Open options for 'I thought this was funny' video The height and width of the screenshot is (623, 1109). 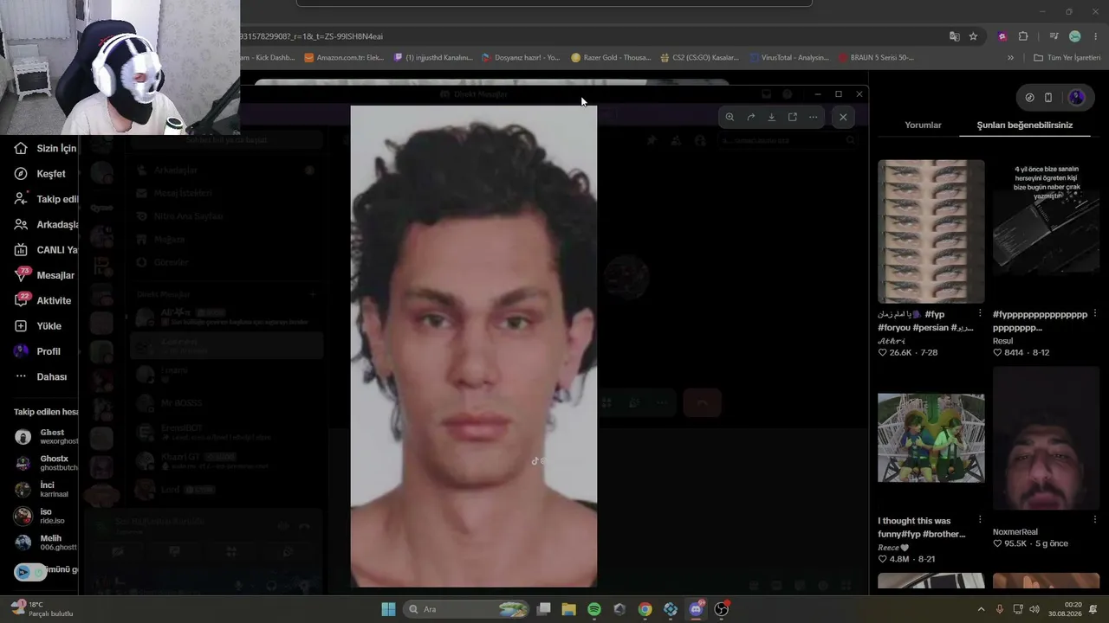[980, 520]
